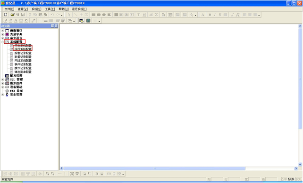The width and height of the screenshot is (303, 183).
Task: Toggle Underline text formatting
Action: 220,15
